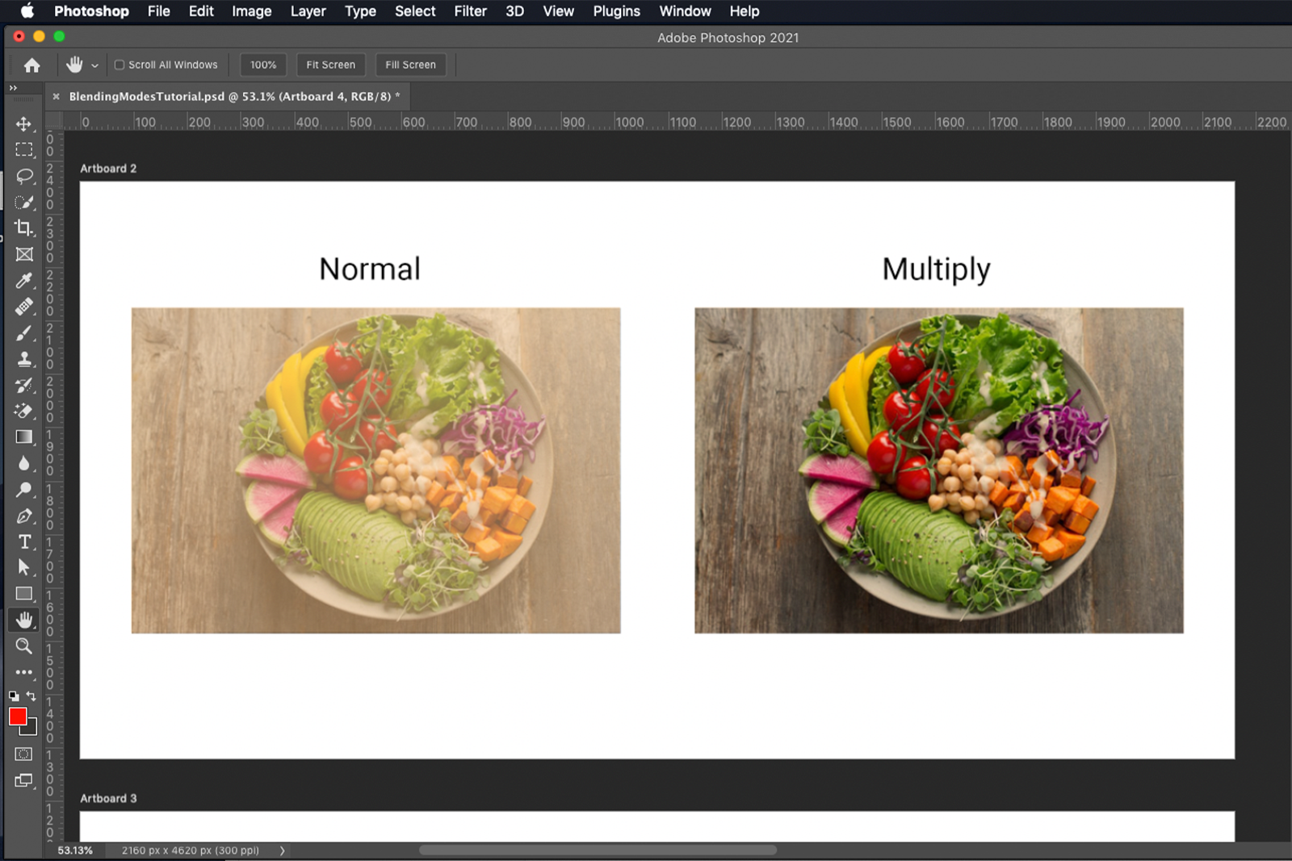Expand the collapsed panel chevrons
Screen dimensions: 1292x861
pyautogui.click(x=12, y=87)
